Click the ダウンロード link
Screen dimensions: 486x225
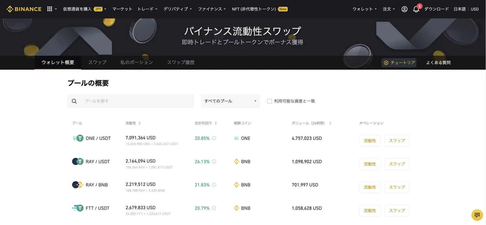click(x=436, y=9)
